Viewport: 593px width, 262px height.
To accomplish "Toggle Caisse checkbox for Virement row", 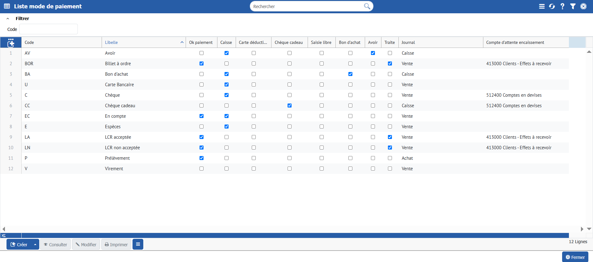I will (226, 169).
